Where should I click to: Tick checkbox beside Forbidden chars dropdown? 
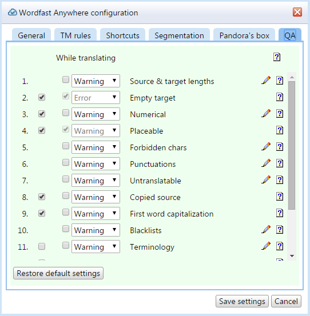pyautogui.click(x=66, y=146)
